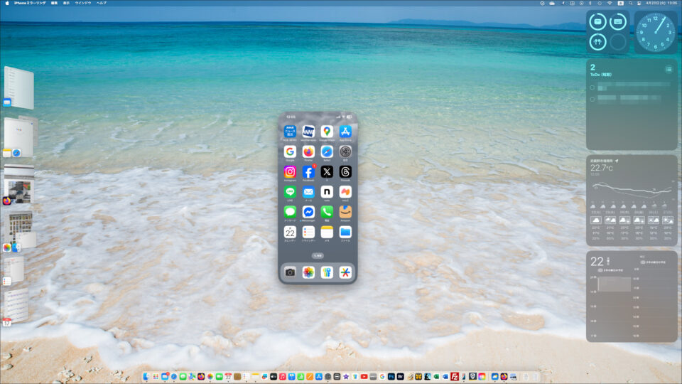Open the Wi-Fi status menu

pos(610,3)
